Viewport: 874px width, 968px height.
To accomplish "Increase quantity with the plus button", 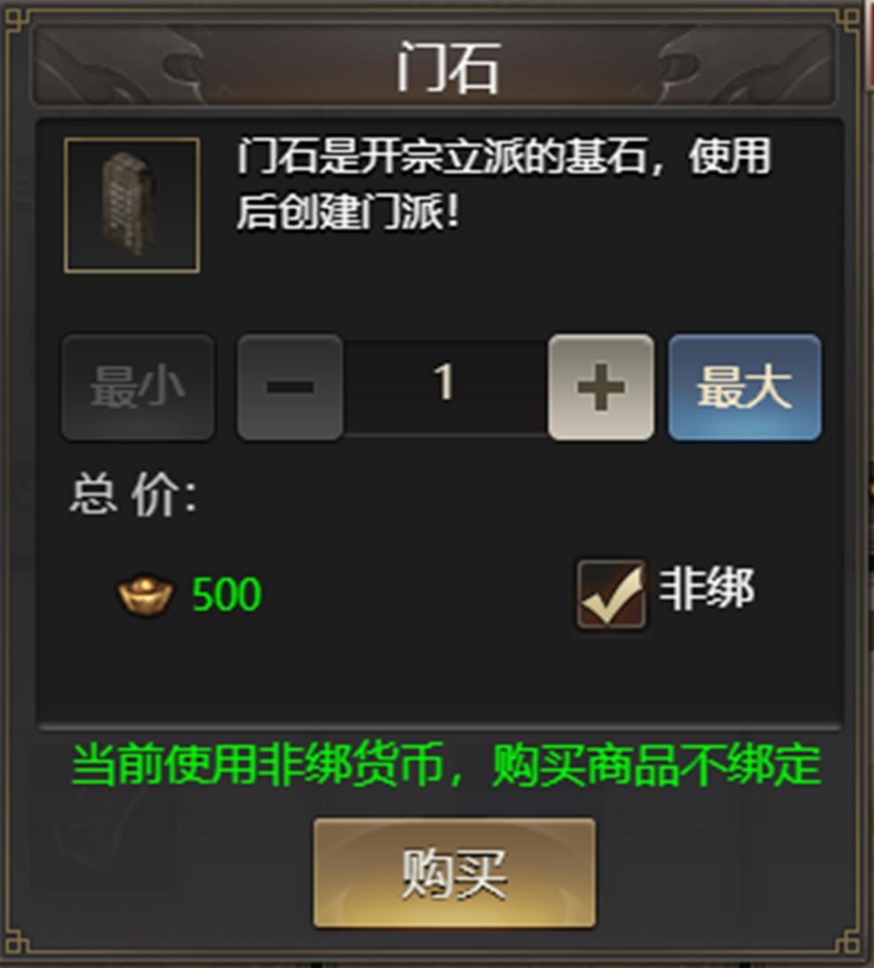I will 600,387.
